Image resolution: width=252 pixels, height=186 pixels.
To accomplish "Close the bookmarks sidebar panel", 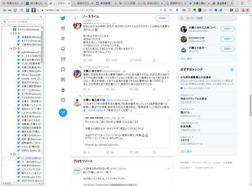I will click(x=41, y=17).
